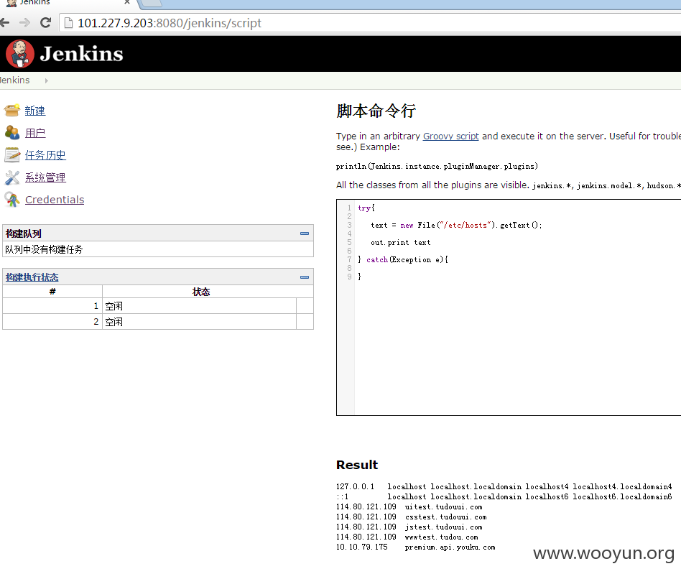
Task: Click result line jstest.tudouui.com
Action: 409,527
